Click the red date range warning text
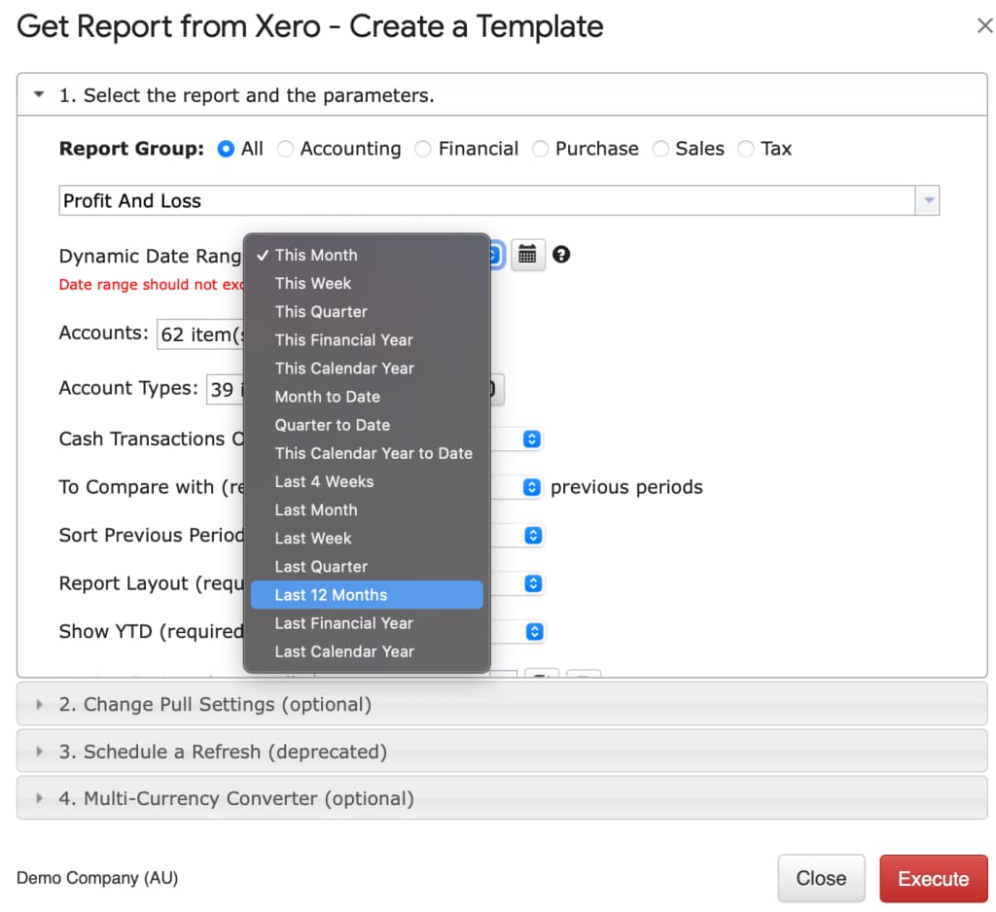The width and height of the screenshot is (996, 912). click(x=151, y=285)
